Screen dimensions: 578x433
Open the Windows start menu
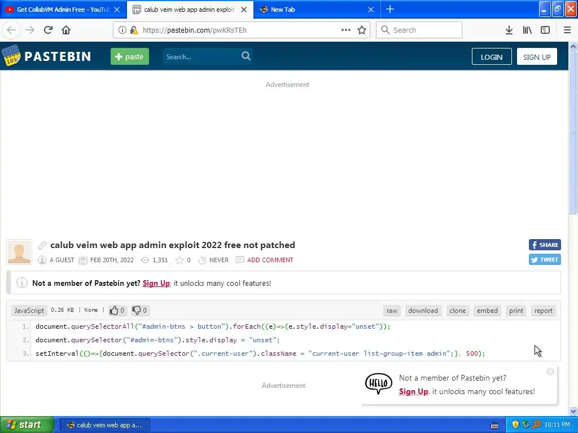click(27, 425)
